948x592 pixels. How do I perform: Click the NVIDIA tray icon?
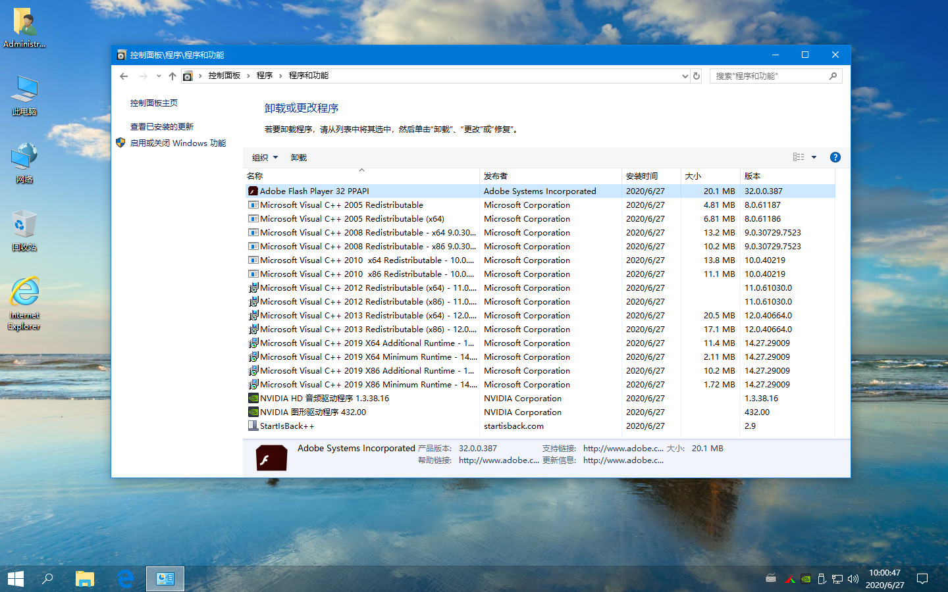pos(806,579)
